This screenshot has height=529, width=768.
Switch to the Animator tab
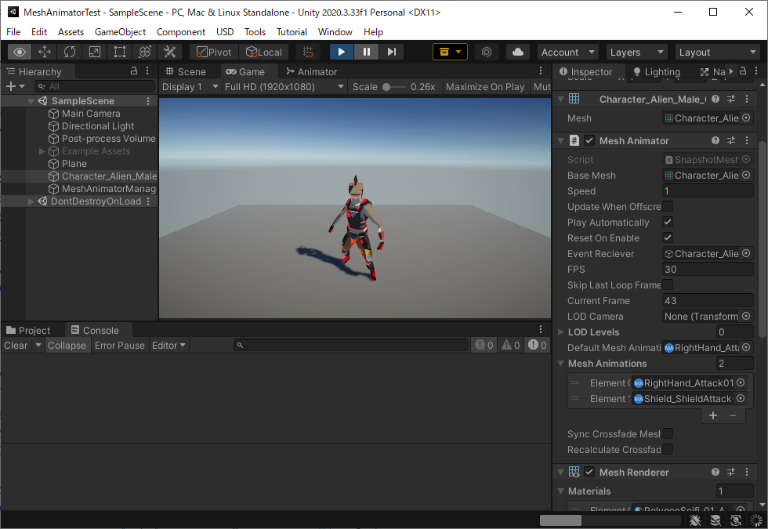tap(312, 71)
